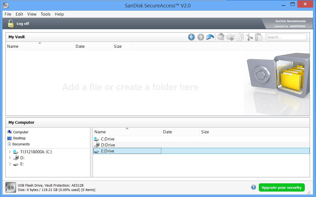Click the Log off button

[19, 24]
